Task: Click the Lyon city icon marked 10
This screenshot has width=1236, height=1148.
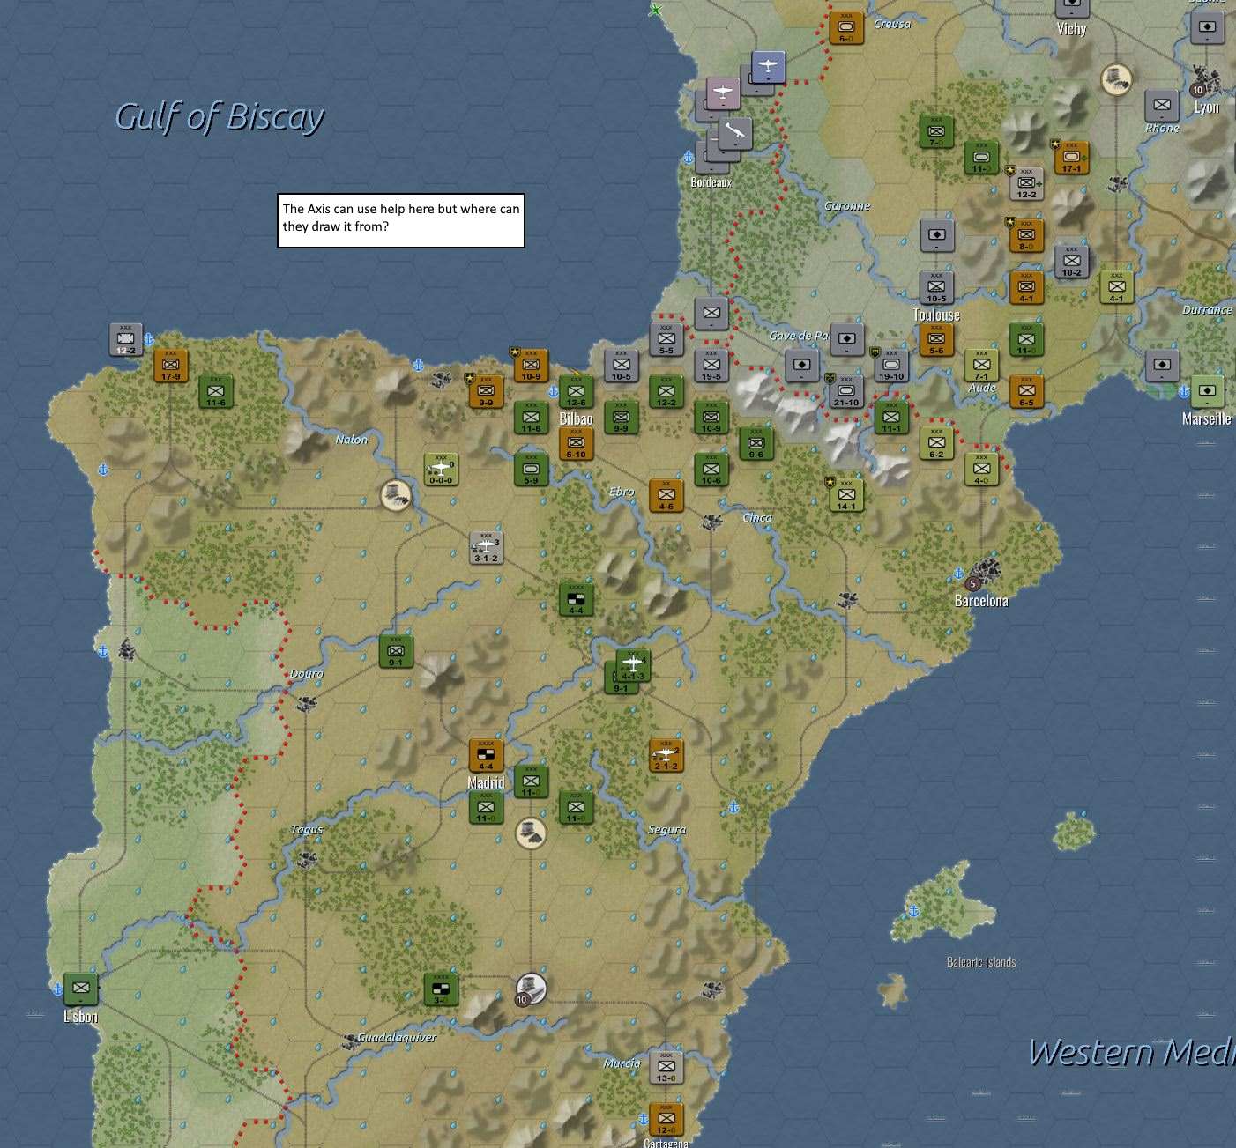Action: [1207, 81]
